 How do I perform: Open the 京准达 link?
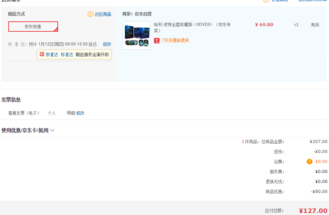tap(52, 54)
